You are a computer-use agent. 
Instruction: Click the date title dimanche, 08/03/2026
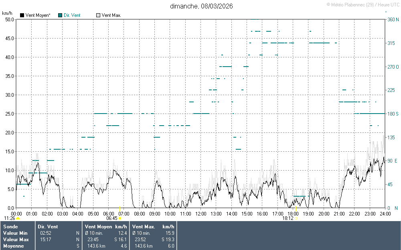[x=201, y=6]
